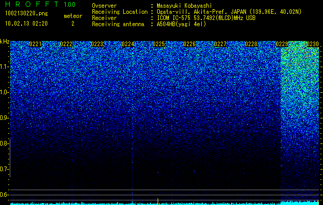The width and height of the screenshot is (323, 205).
Task: Click the 0222 time marker
Action: tap(66, 44)
